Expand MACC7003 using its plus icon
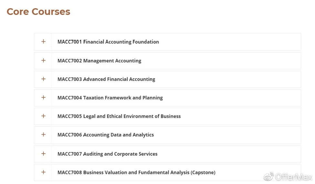The height and width of the screenshot is (184, 315). point(43,79)
